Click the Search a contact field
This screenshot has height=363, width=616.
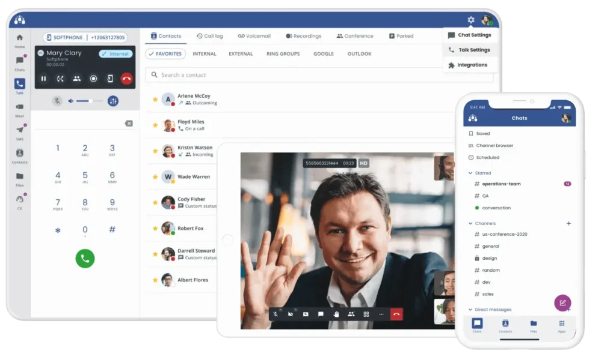[x=319, y=75]
